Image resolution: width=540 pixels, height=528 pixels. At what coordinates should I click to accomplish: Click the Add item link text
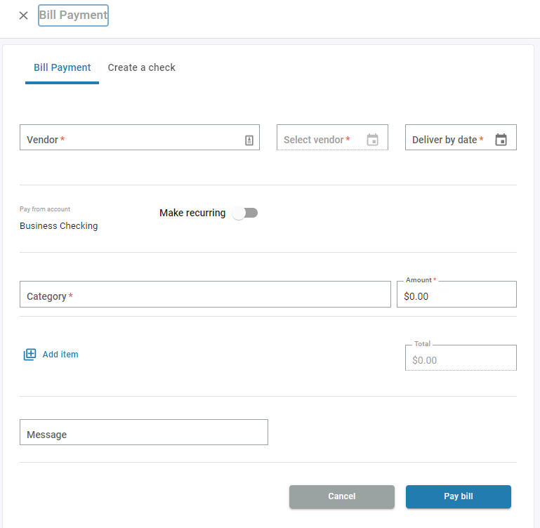pos(60,355)
